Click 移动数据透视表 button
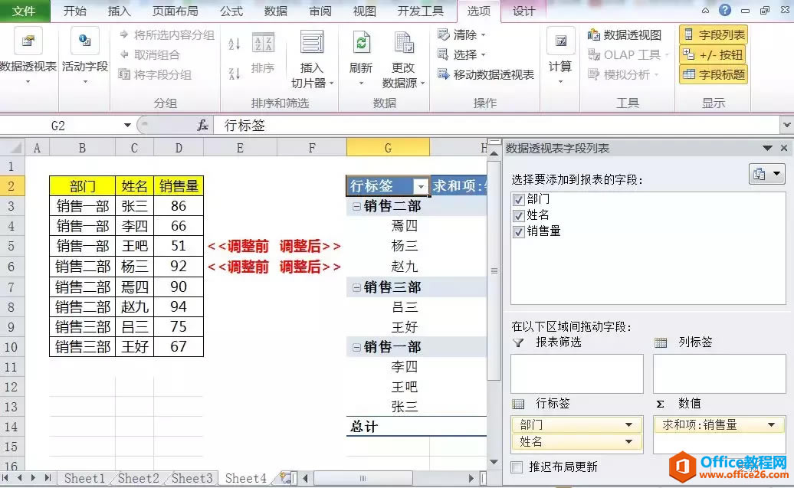This screenshot has width=794, height=488. tap(486, 74)
